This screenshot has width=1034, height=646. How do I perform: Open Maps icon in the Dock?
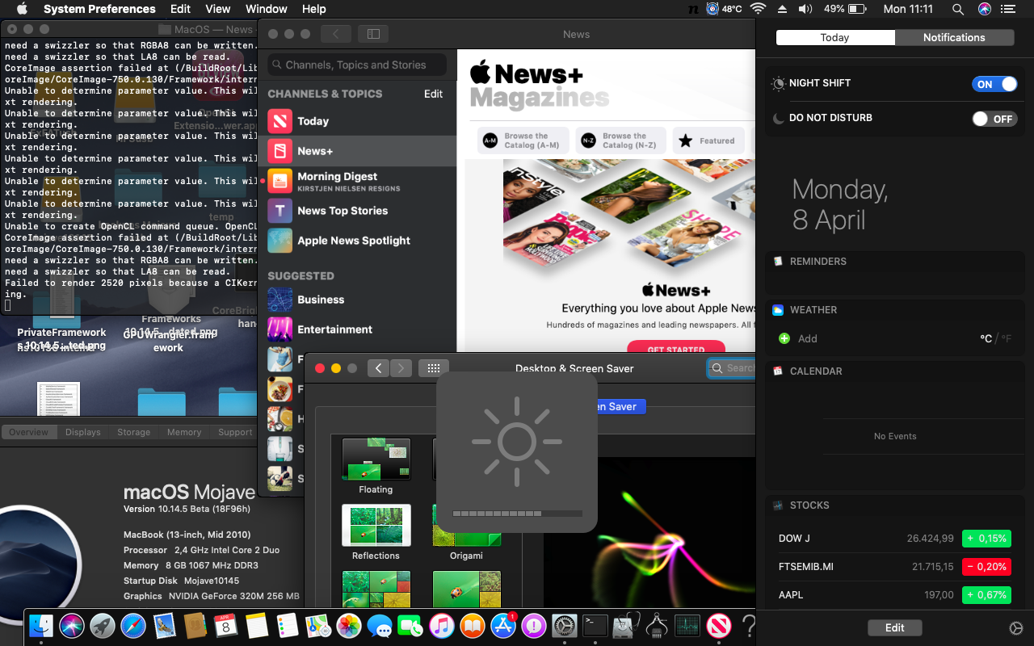317,626
